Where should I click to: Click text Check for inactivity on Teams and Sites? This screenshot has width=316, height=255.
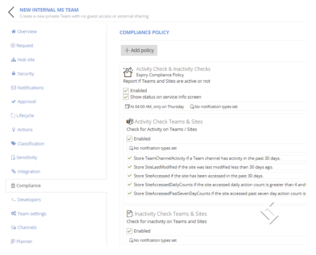[x=167, y=222]
